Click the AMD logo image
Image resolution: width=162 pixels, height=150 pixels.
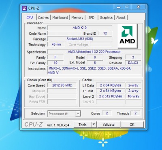128,36
